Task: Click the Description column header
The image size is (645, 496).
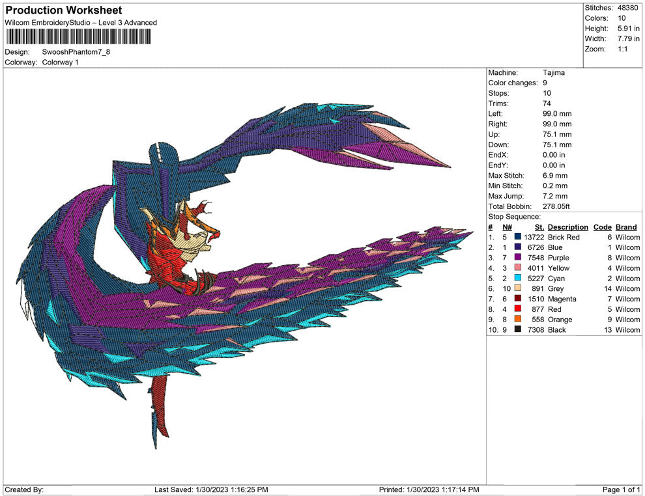Action: pos(568,227)
